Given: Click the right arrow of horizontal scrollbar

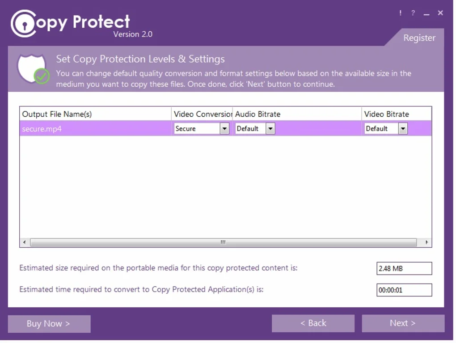Looking at the screenshot, I should [426, 242].
